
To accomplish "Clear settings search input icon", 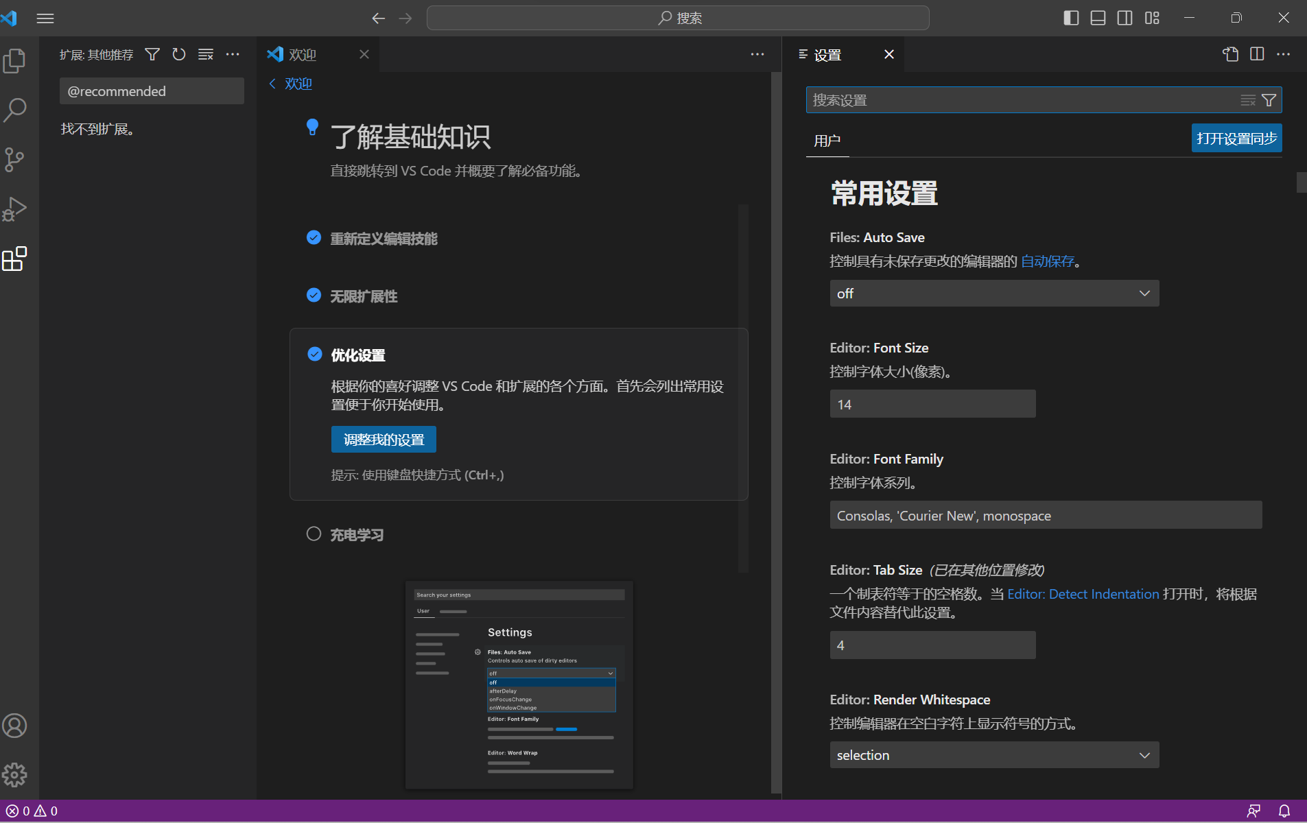I will click(x=1248, y=100).
